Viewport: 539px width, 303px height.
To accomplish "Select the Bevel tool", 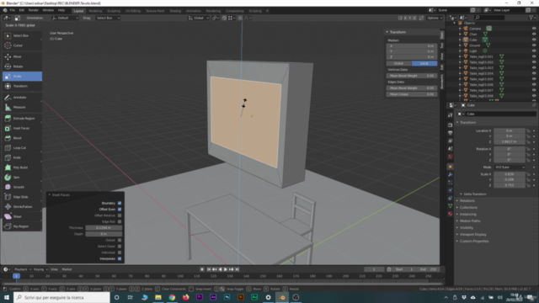I will click(x=22, y=138).
